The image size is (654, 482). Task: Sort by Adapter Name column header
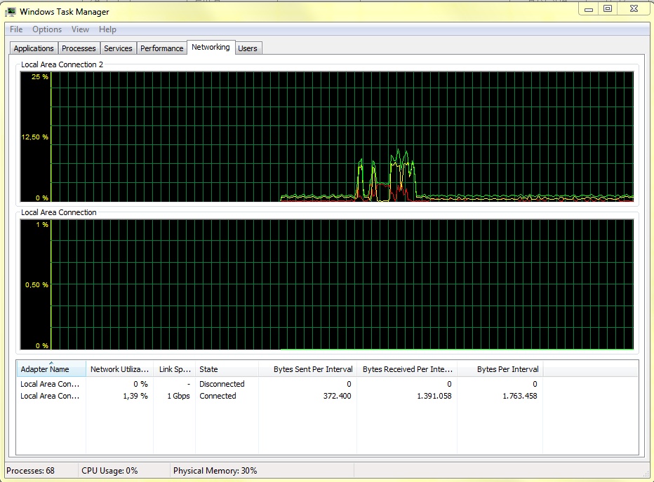click(x=51, y=369)
